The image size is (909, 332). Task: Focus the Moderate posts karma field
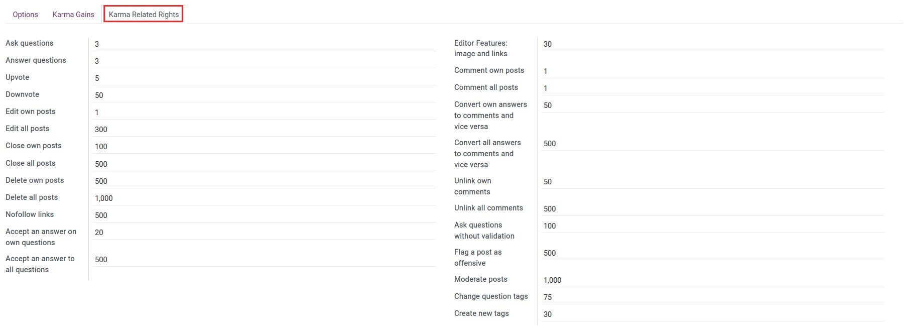click(713, 280)
